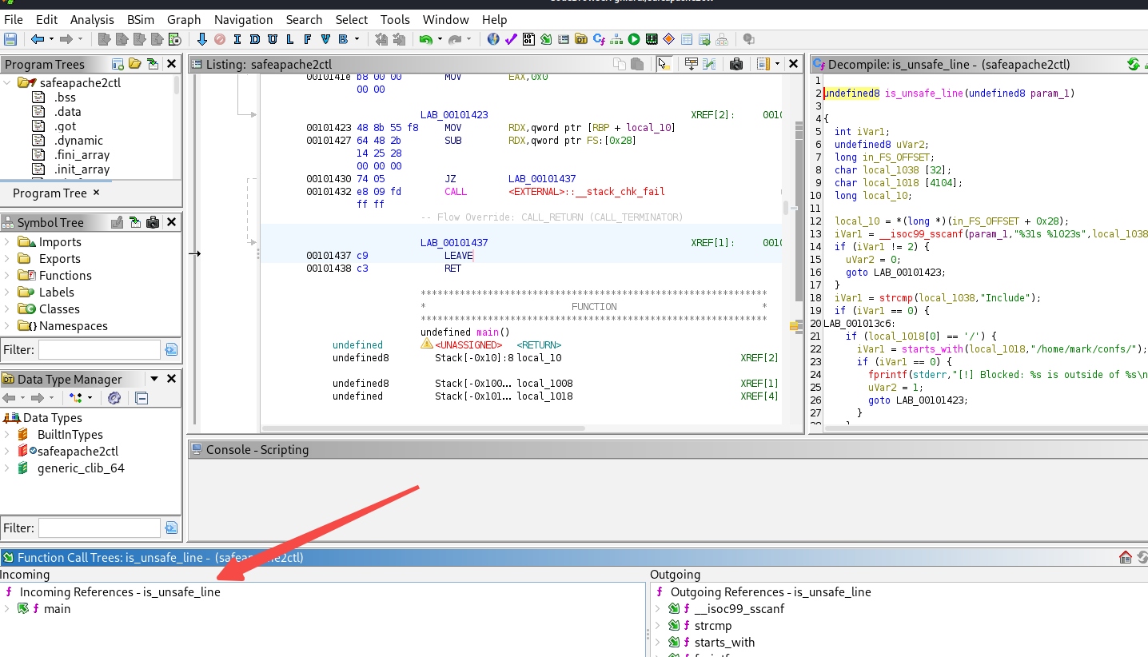Image resolution: width=1148 pixels, height=657 pixels.
Task: Open the Decompiler Cf toolbar icon
Action: [599, 39]
